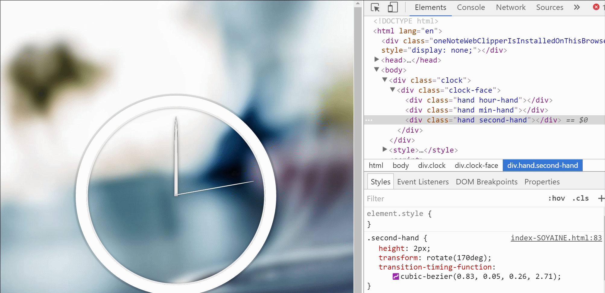605x293 pixels.
Task: Toggle the :hov element state panel
Action: [556, 198]
